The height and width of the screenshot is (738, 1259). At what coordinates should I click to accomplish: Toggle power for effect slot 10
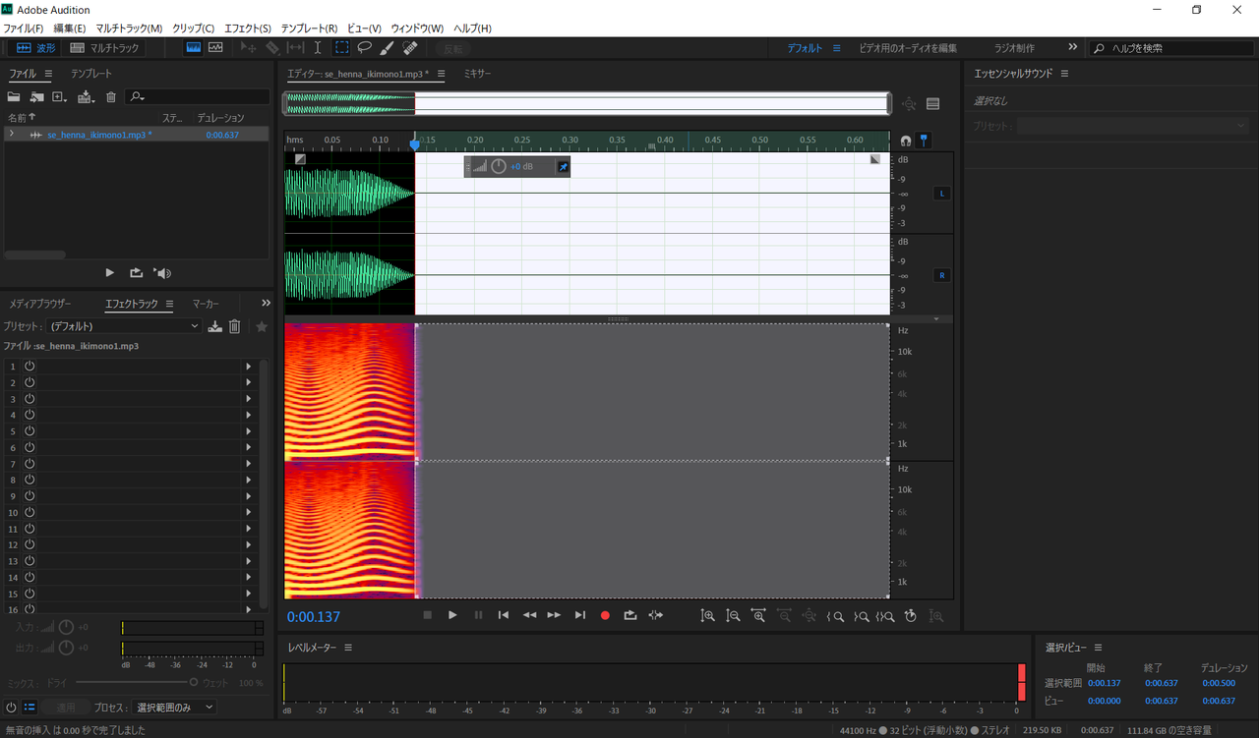coord(30,512)
